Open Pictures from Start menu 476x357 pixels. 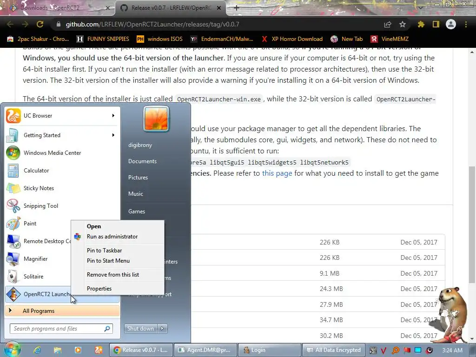point(138,178)
